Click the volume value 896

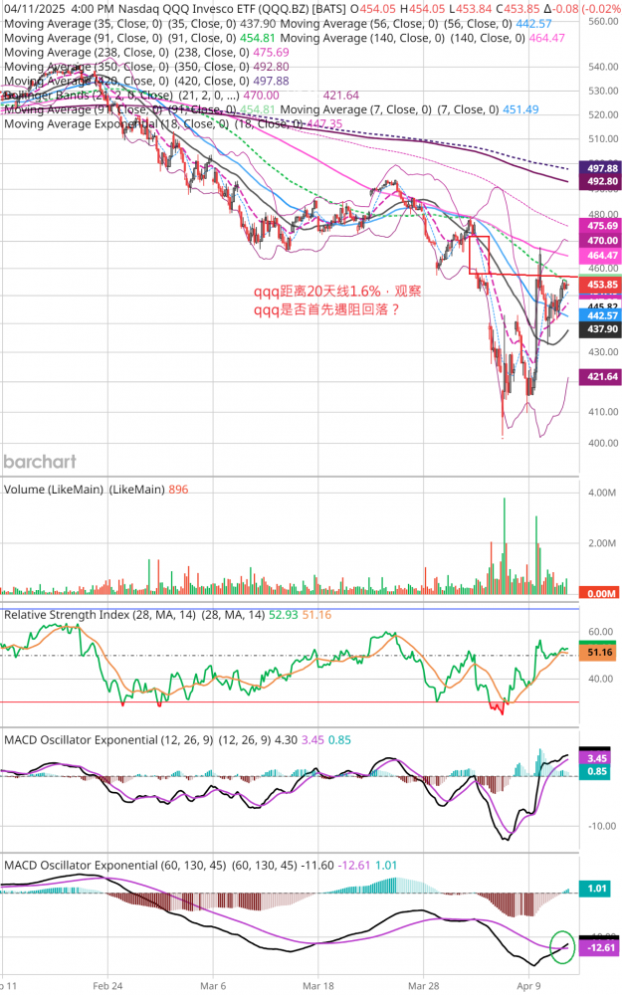point(178,490)
